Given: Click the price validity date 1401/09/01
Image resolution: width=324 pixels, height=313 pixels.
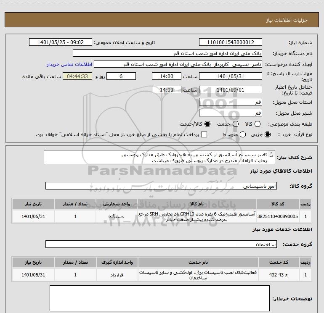Looking at the screenshot, I should click(231, 89).
